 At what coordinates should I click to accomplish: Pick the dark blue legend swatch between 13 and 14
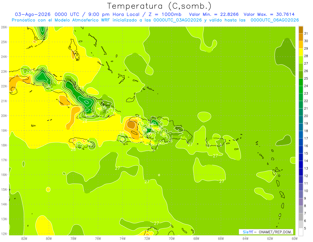pos(301,164)
